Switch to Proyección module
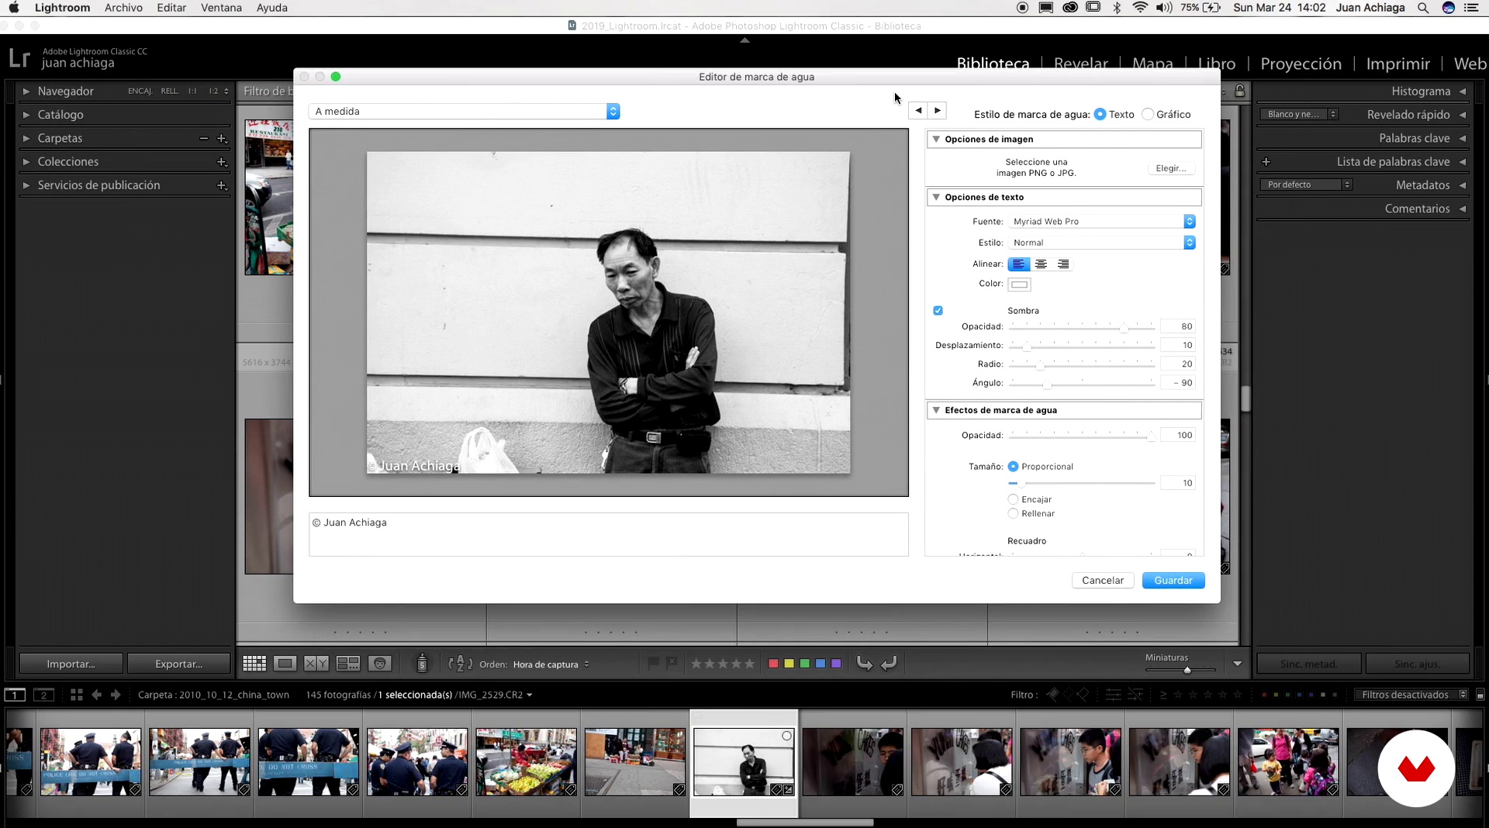 1301,64
